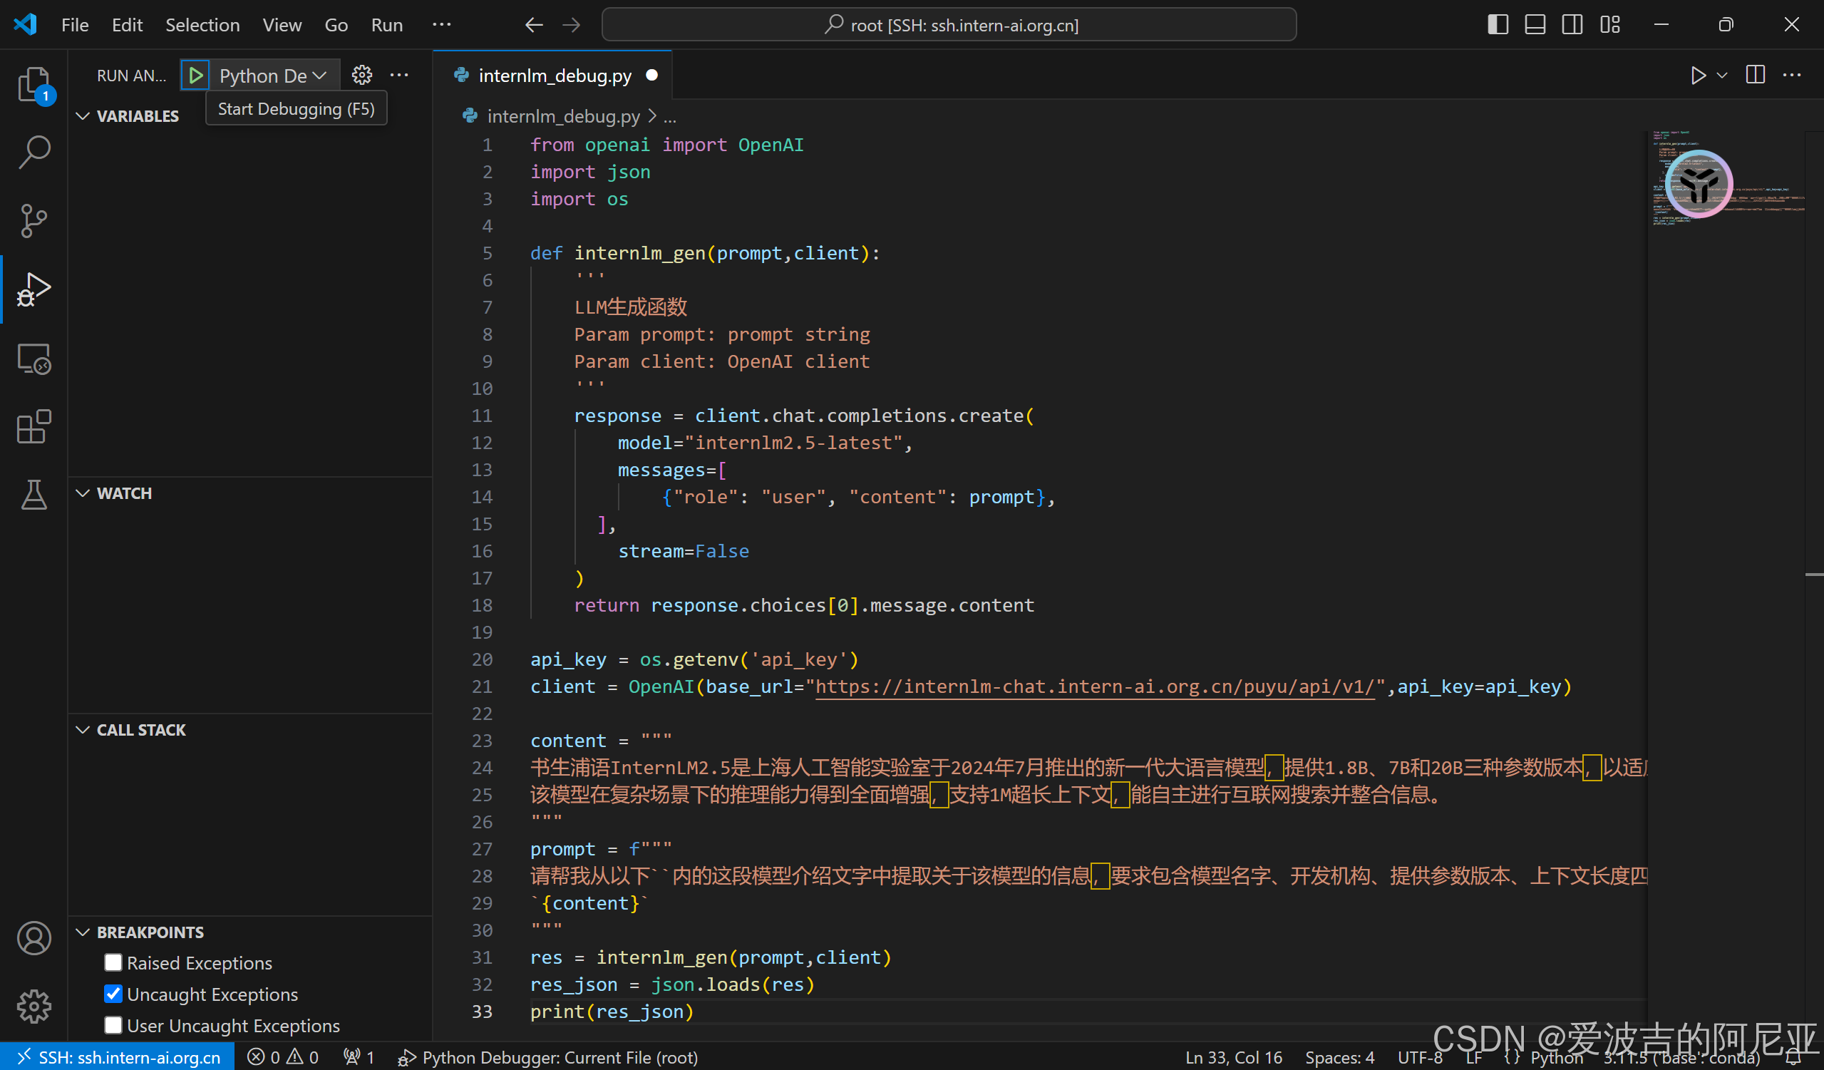The image size is (1824, 1070).
Task: Click the SSH: ssh.intern-ai.org.cn remote indicator
Action: click(118, 1057)
